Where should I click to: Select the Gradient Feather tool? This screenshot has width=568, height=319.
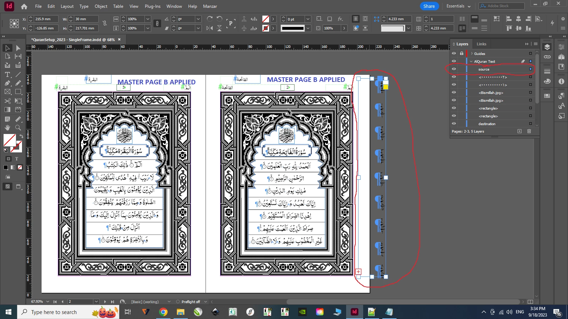pyautogui.click(x=18, y=110)
